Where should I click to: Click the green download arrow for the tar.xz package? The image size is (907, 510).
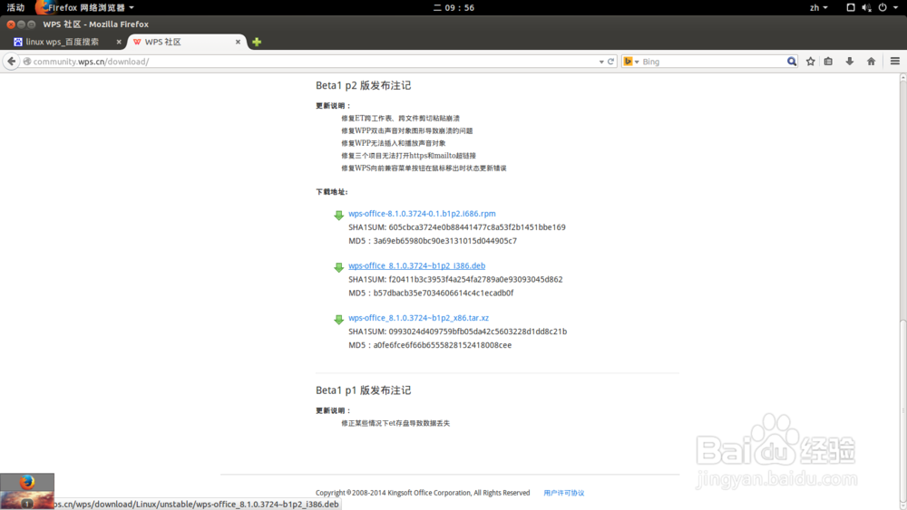pos(338,320)
